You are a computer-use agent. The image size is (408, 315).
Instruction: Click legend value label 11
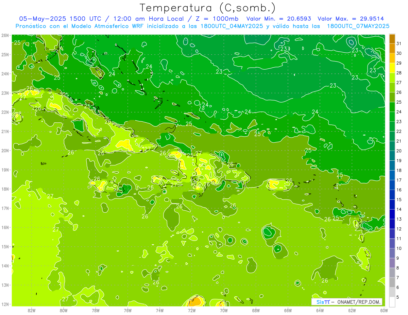coord(399,239)
